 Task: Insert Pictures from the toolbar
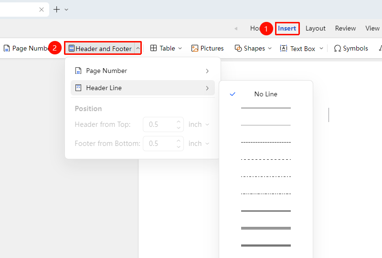(207, 49)
